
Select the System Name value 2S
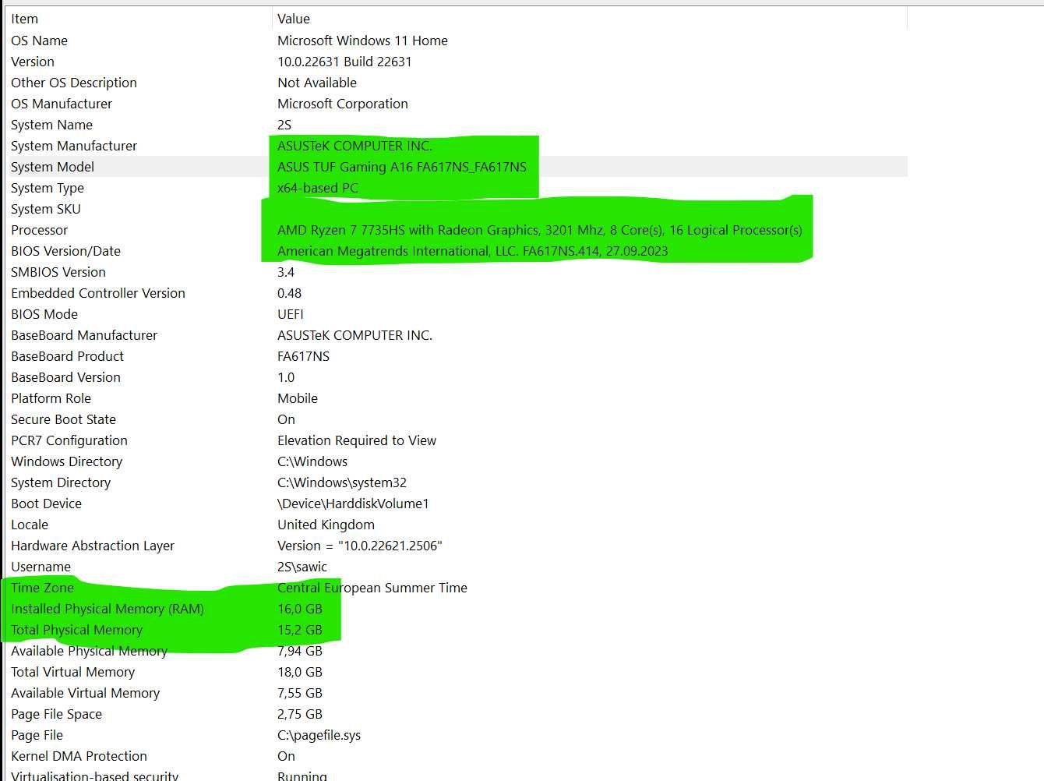(x=284, y=125)
